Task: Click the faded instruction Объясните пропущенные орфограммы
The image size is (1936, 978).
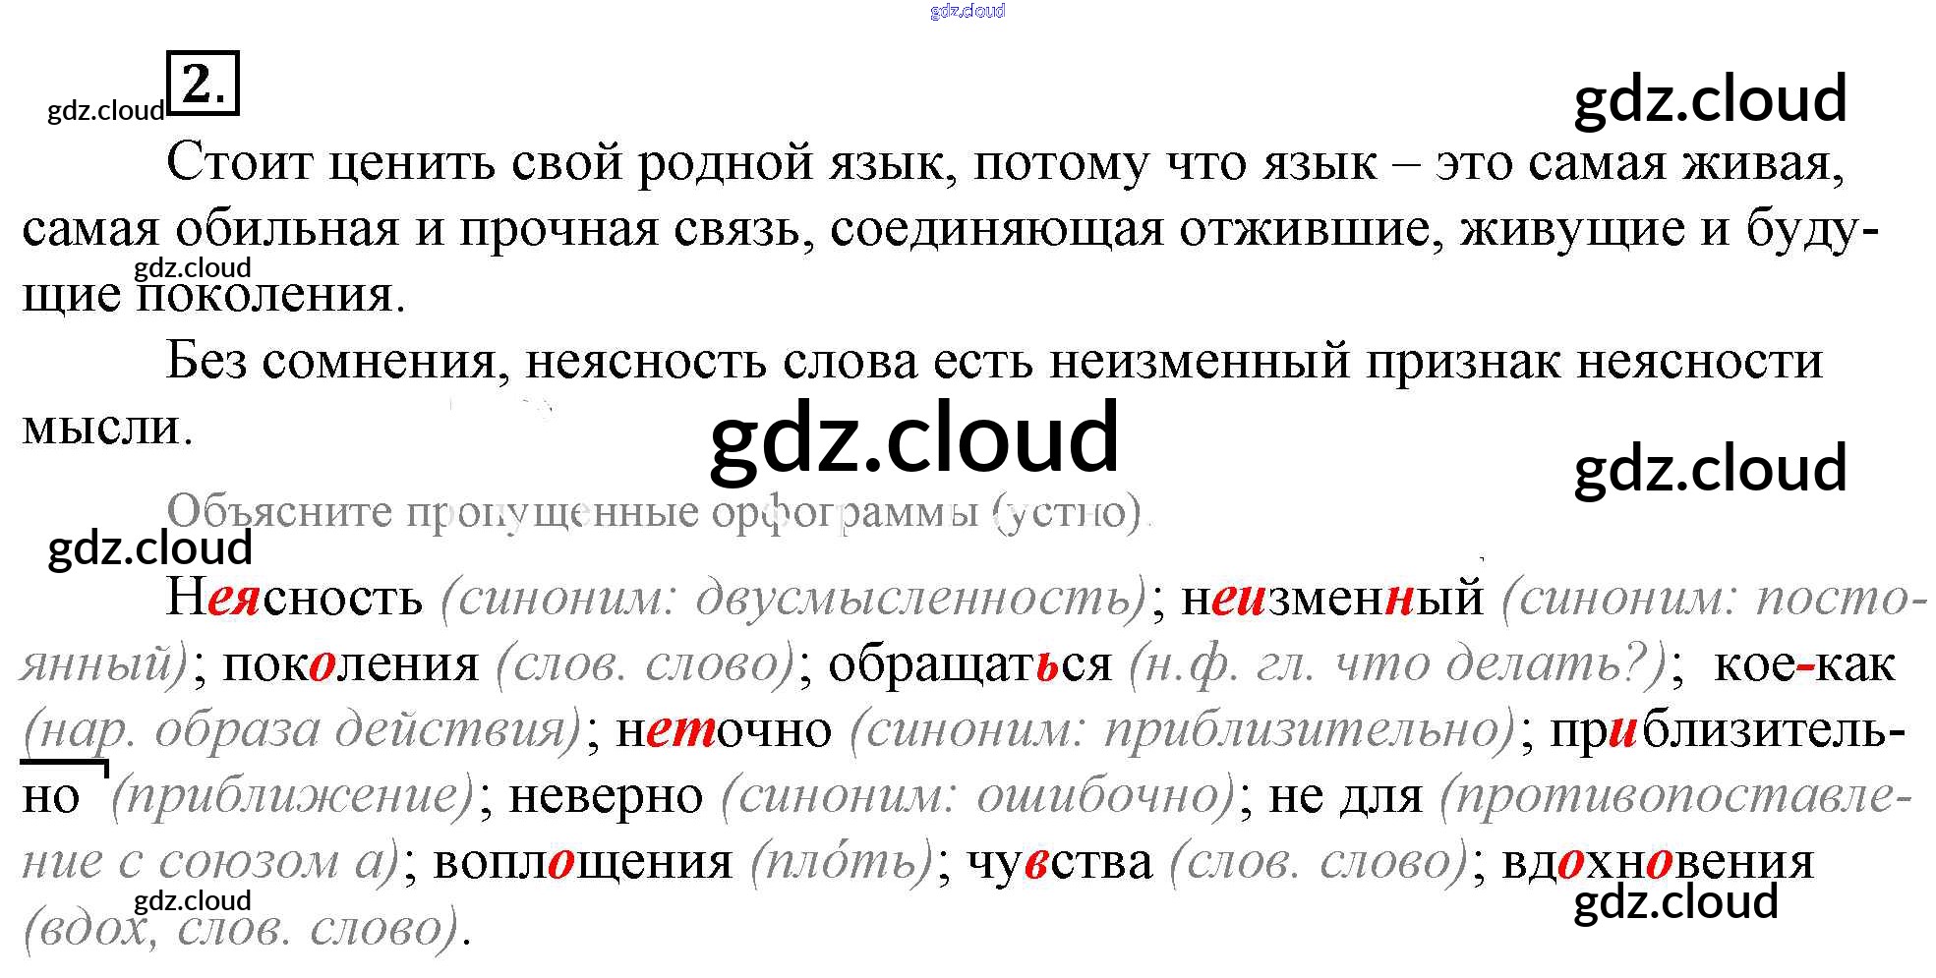Action: pyautogui.click(x=655, y=512)
